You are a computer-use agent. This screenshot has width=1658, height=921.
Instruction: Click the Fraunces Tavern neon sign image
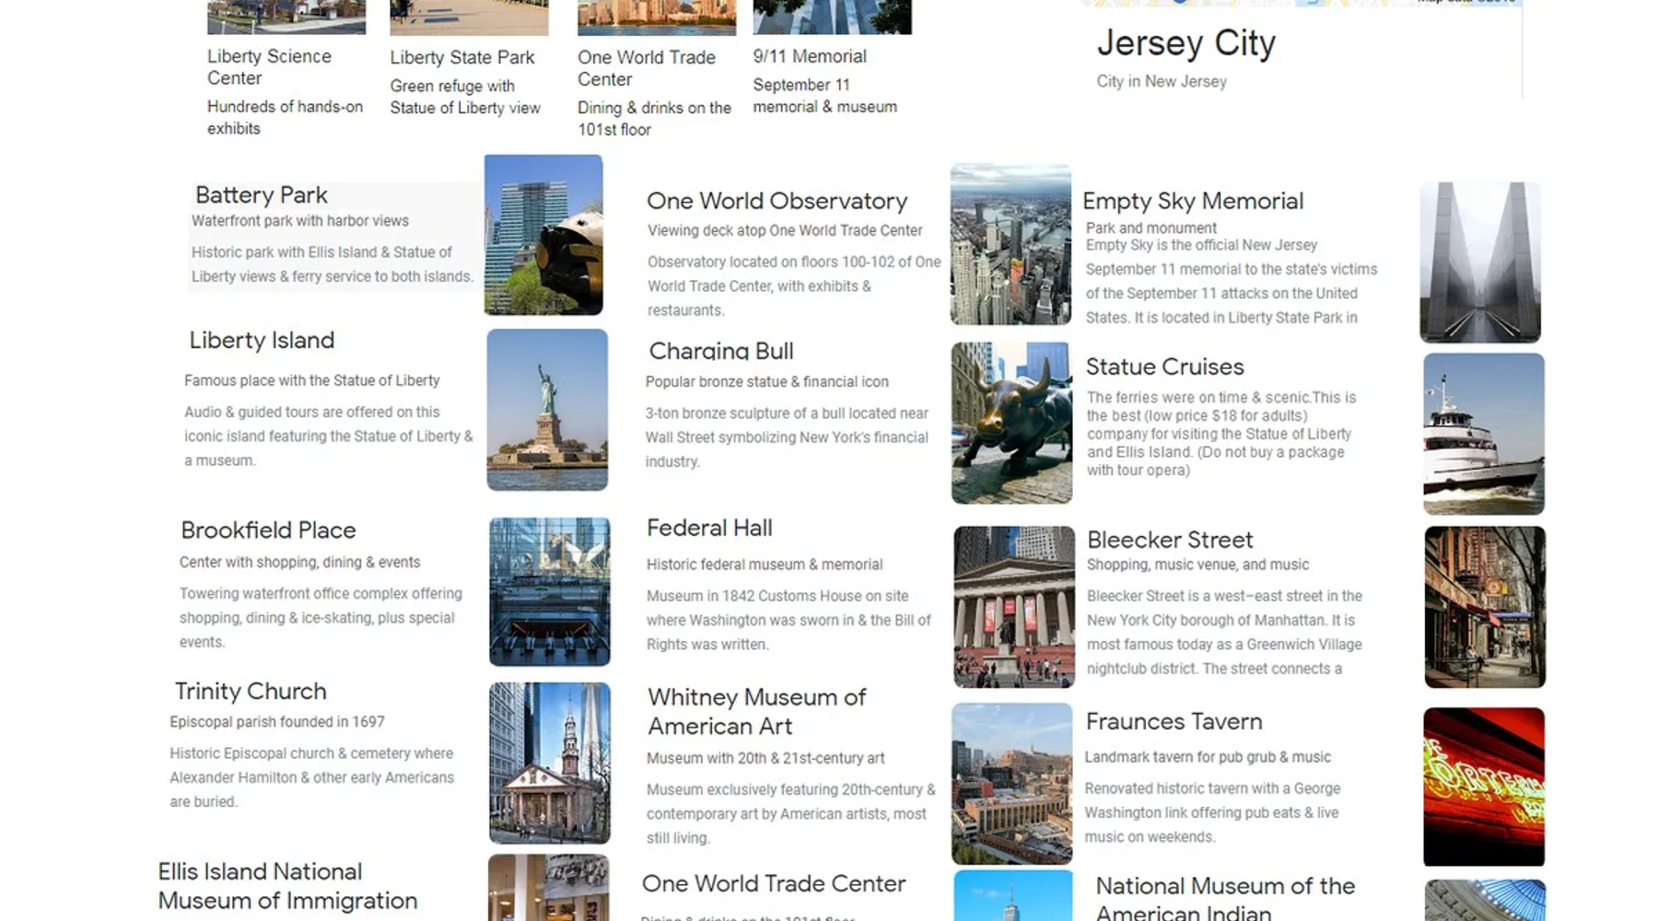[x=1483, y=787]
